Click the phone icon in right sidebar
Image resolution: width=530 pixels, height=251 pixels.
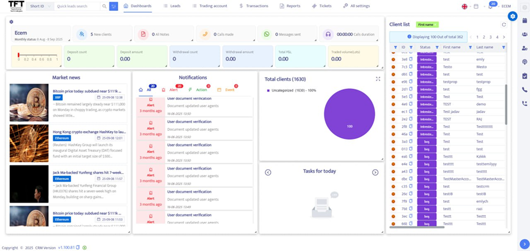tap(525, 90)
